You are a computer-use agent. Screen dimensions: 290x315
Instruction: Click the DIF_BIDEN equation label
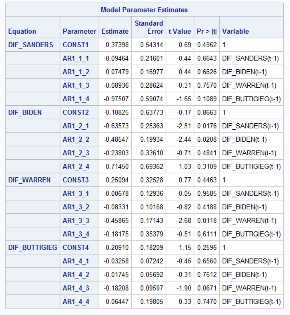click(25, 112)
